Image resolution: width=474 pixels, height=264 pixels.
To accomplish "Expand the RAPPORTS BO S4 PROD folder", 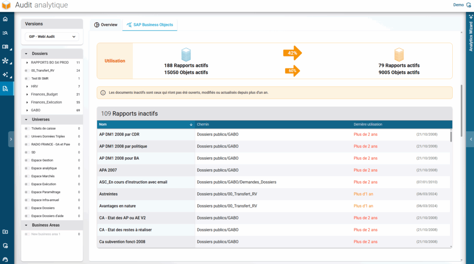I will (27, 62).
